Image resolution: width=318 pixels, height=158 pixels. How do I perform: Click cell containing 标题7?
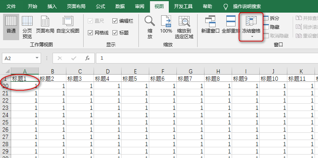(190, 78)
